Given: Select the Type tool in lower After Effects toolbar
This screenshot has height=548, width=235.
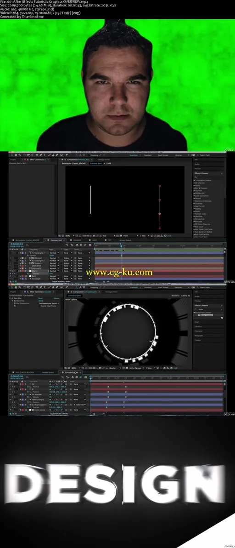Looking at the screenshot, I should tap(44, 287).
